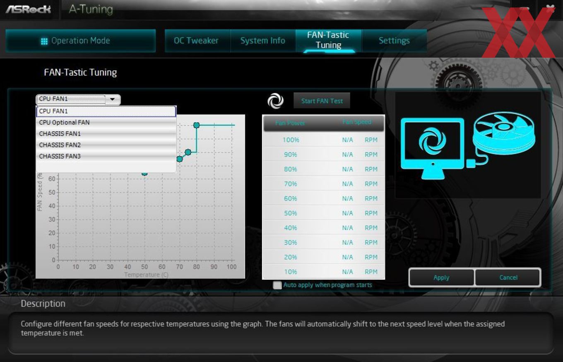Select CPU Optional FAN in the list
563x362 pixels.
(x=106, y=122)
